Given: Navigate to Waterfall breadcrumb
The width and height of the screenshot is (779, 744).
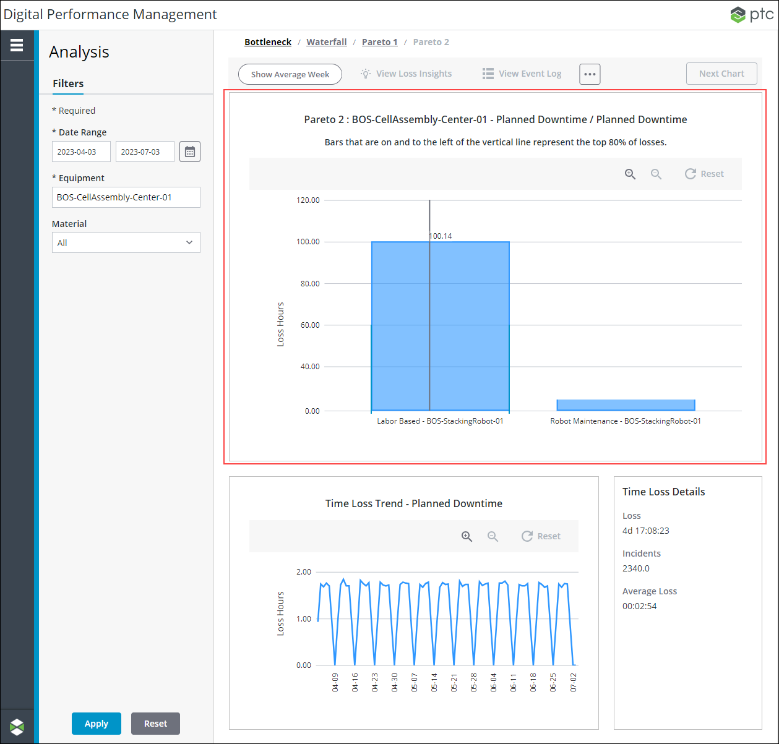Looking at the screenshot, I should coord(327,42).
